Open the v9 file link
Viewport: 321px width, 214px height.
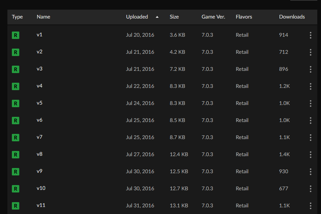coord(40,171)
